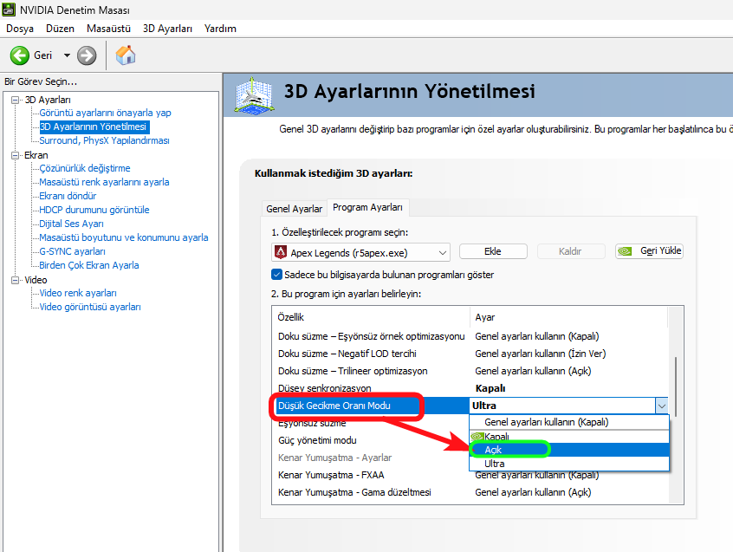Select 'Güç yönetimi modu' feature row
Image resolution: width=733 pixels, height=552 pixels.
click(x=317, y=440)
